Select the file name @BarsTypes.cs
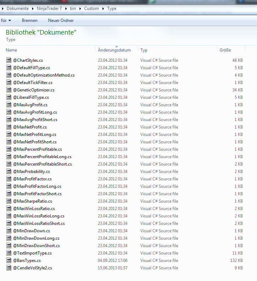This screenshot has height=281, width=257. (x=27, y=261)
